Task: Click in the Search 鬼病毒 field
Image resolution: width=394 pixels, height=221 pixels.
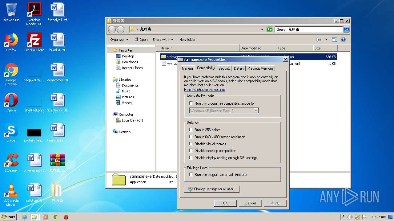Action: pyautogui.click(x=309, y=29)
